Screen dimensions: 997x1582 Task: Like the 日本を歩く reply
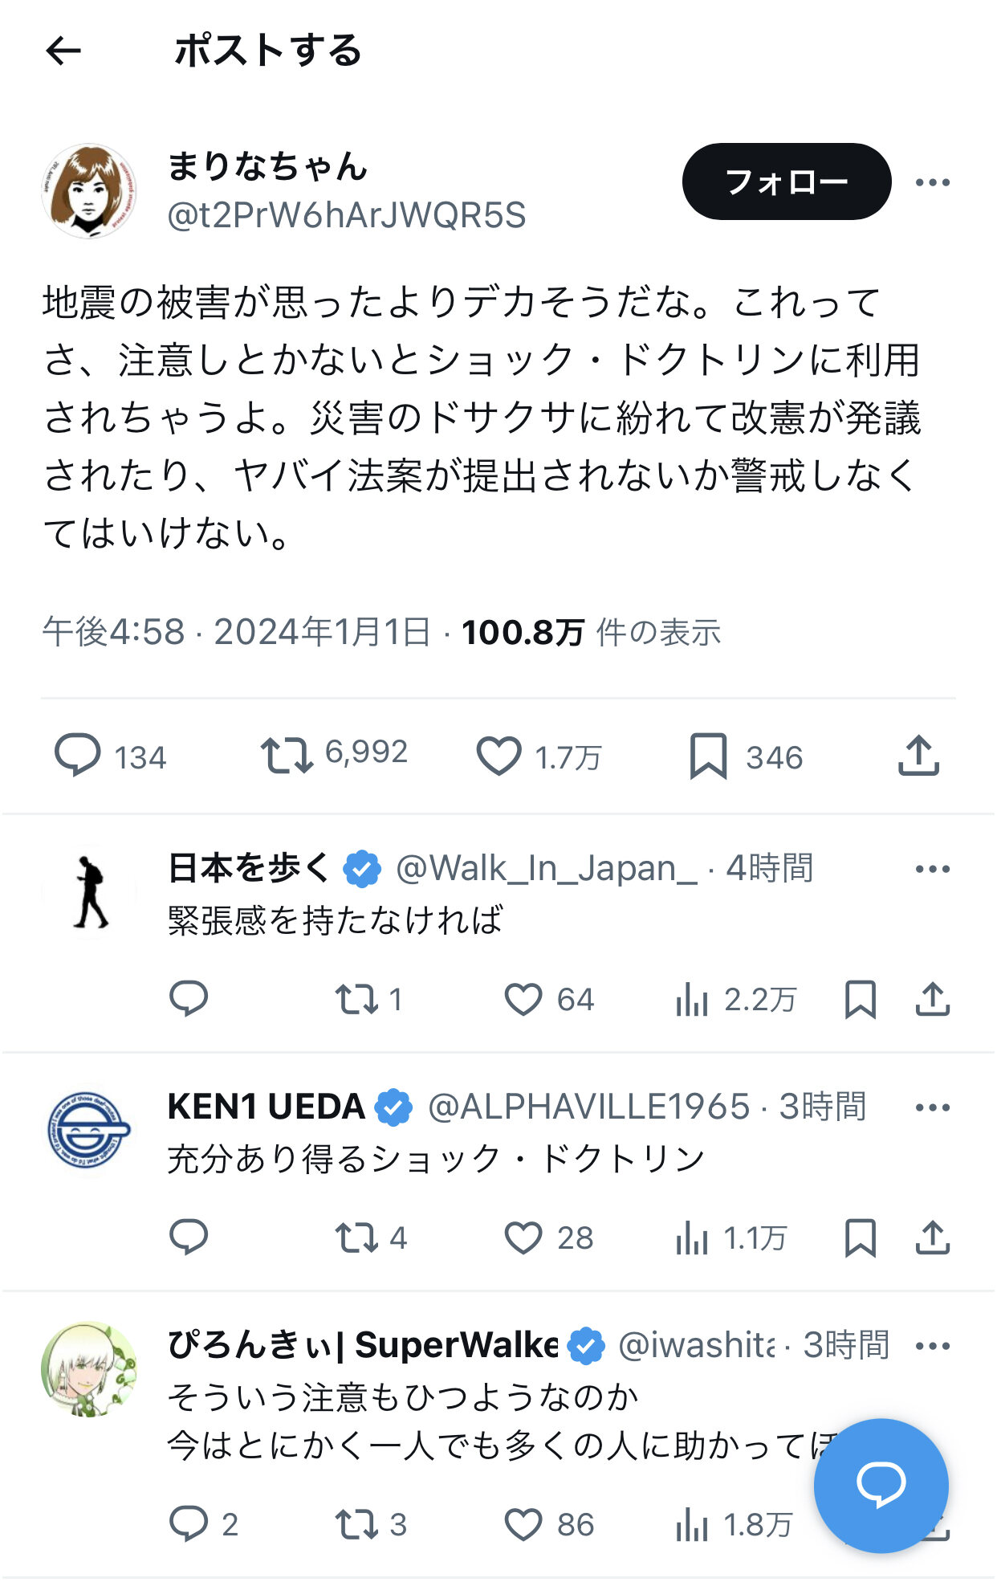523,1000
